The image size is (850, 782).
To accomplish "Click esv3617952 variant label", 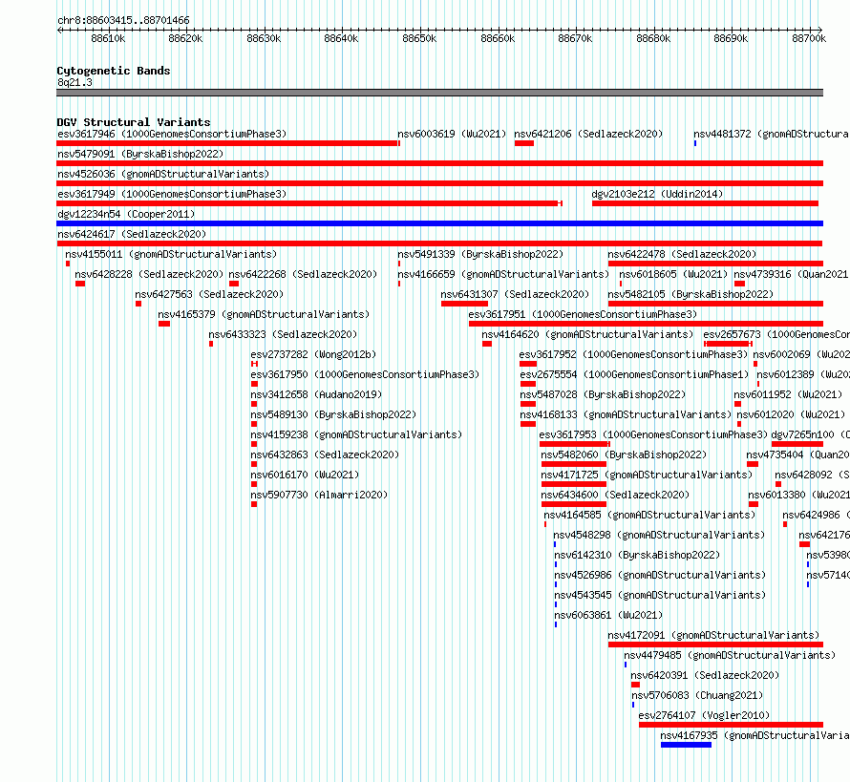I will point(633,354).
